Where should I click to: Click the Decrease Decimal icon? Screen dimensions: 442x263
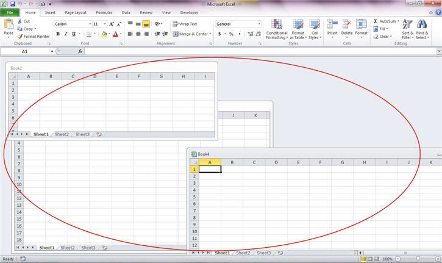click(258, 34)
